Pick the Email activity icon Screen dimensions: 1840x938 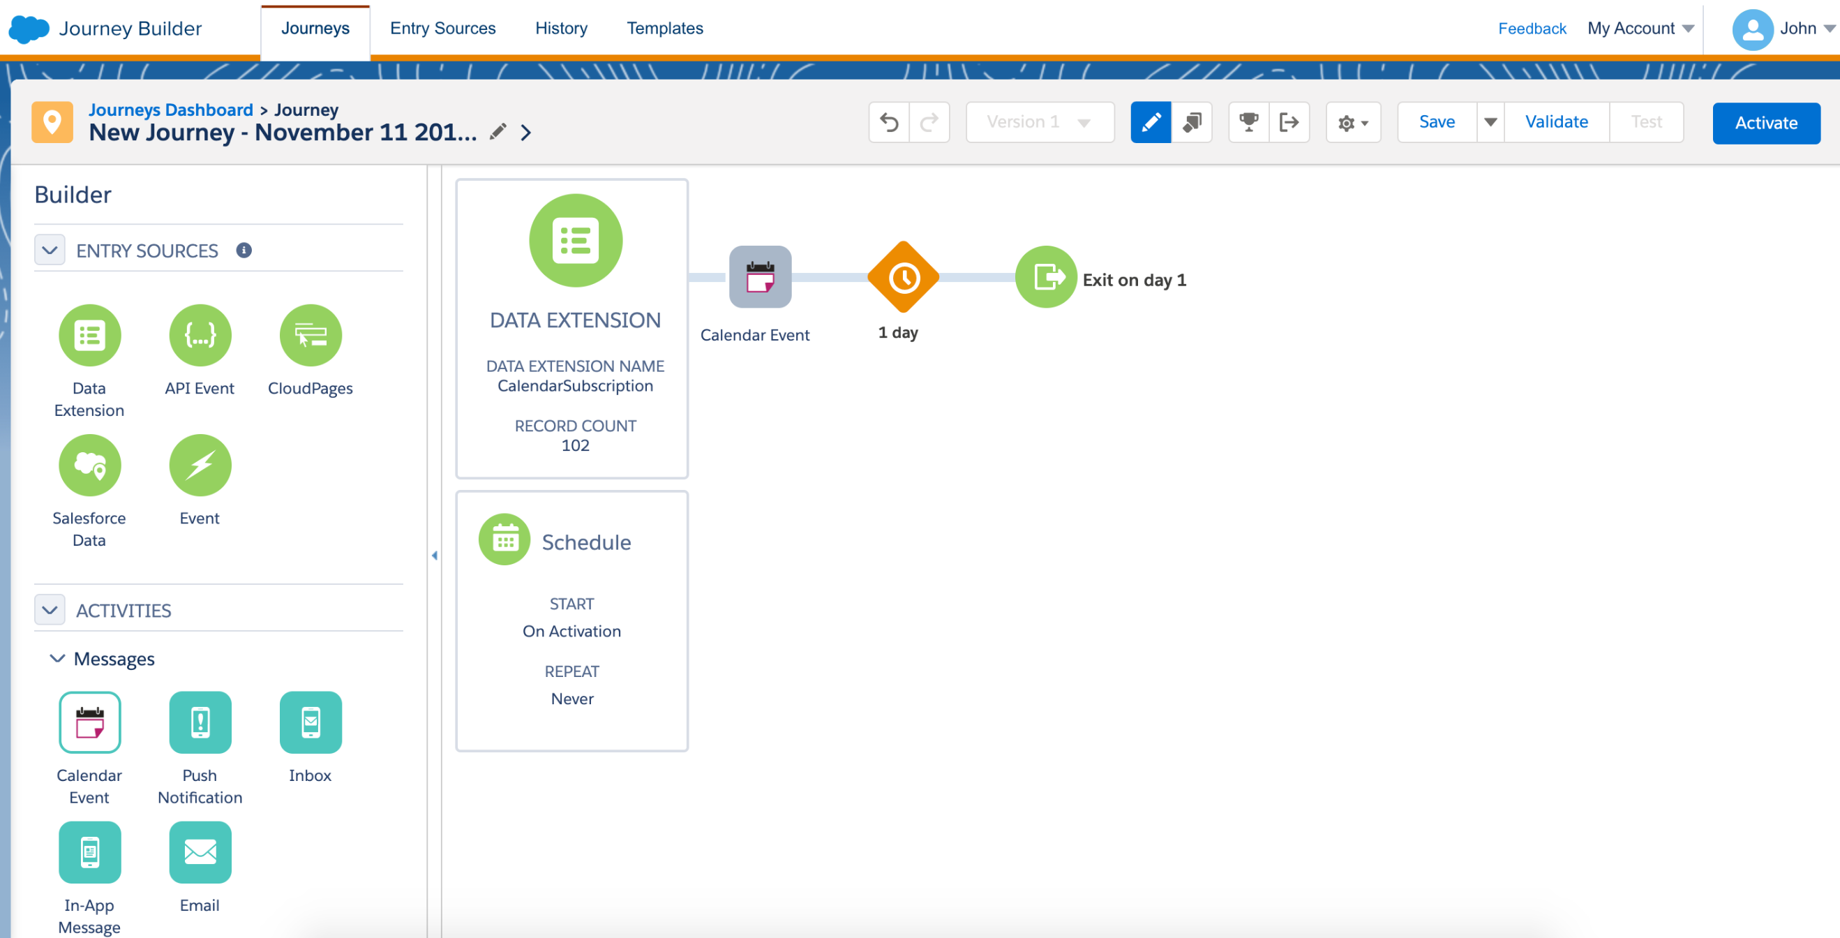[200, 852]
